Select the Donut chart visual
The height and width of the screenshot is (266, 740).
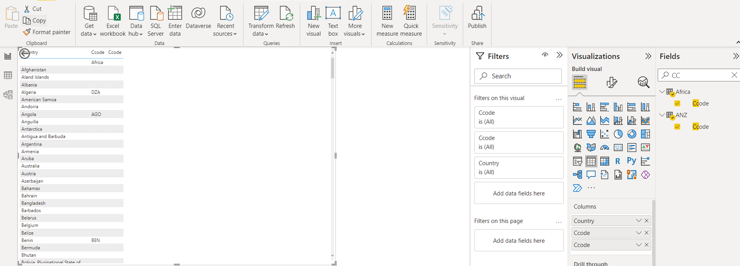(x=632, y=134)
